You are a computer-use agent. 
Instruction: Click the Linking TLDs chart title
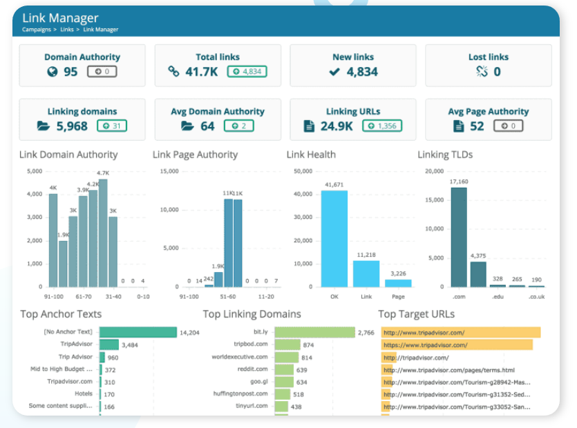click(x=445, y=155)
